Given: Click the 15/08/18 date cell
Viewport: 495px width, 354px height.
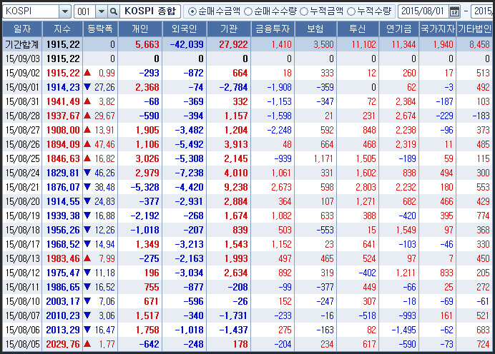Looking at the screenshot, I should [x=22, y=230].
